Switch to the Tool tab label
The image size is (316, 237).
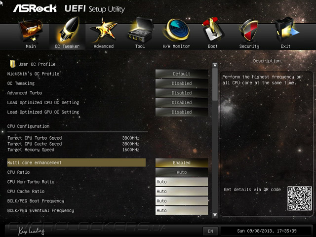(x=140, y=46)
